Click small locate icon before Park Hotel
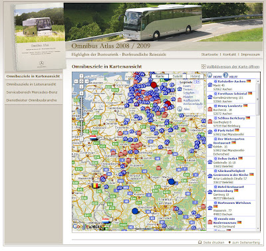 (x=215, y=130)
